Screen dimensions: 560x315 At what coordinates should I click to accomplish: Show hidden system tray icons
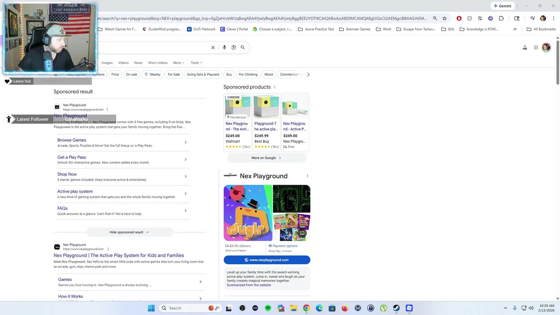click(505, 308)
